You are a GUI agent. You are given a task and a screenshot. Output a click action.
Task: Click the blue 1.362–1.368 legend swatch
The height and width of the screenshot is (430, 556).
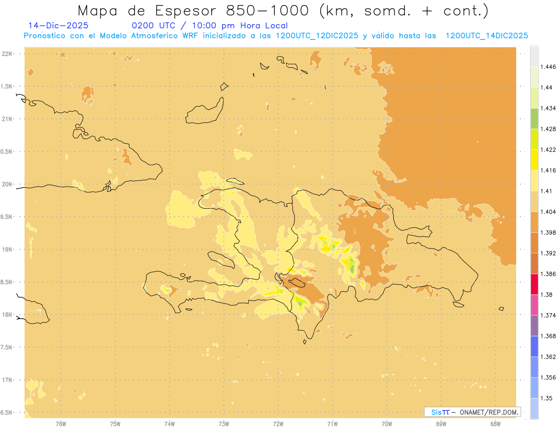(534, 346)
